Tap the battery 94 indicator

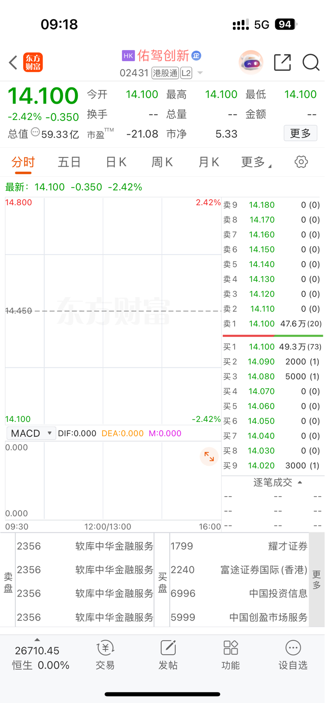tap(286, 24)
